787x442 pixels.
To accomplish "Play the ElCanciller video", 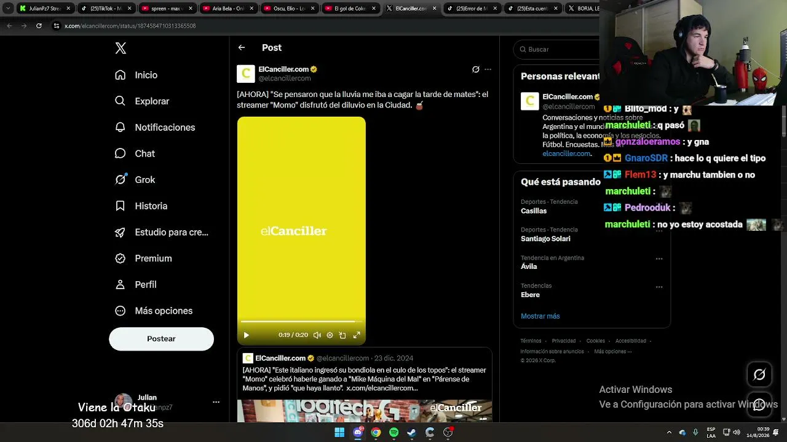I will 246,335.
